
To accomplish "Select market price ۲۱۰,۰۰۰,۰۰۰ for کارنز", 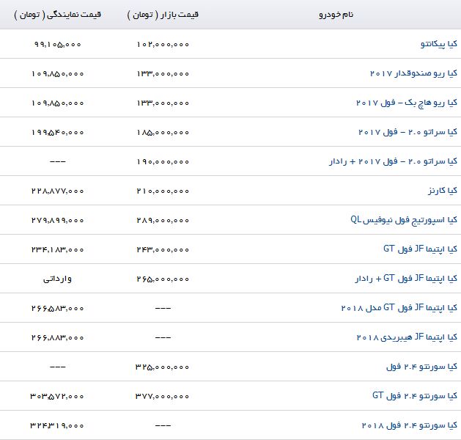I will pyautogui.click(x=163, y=191).
